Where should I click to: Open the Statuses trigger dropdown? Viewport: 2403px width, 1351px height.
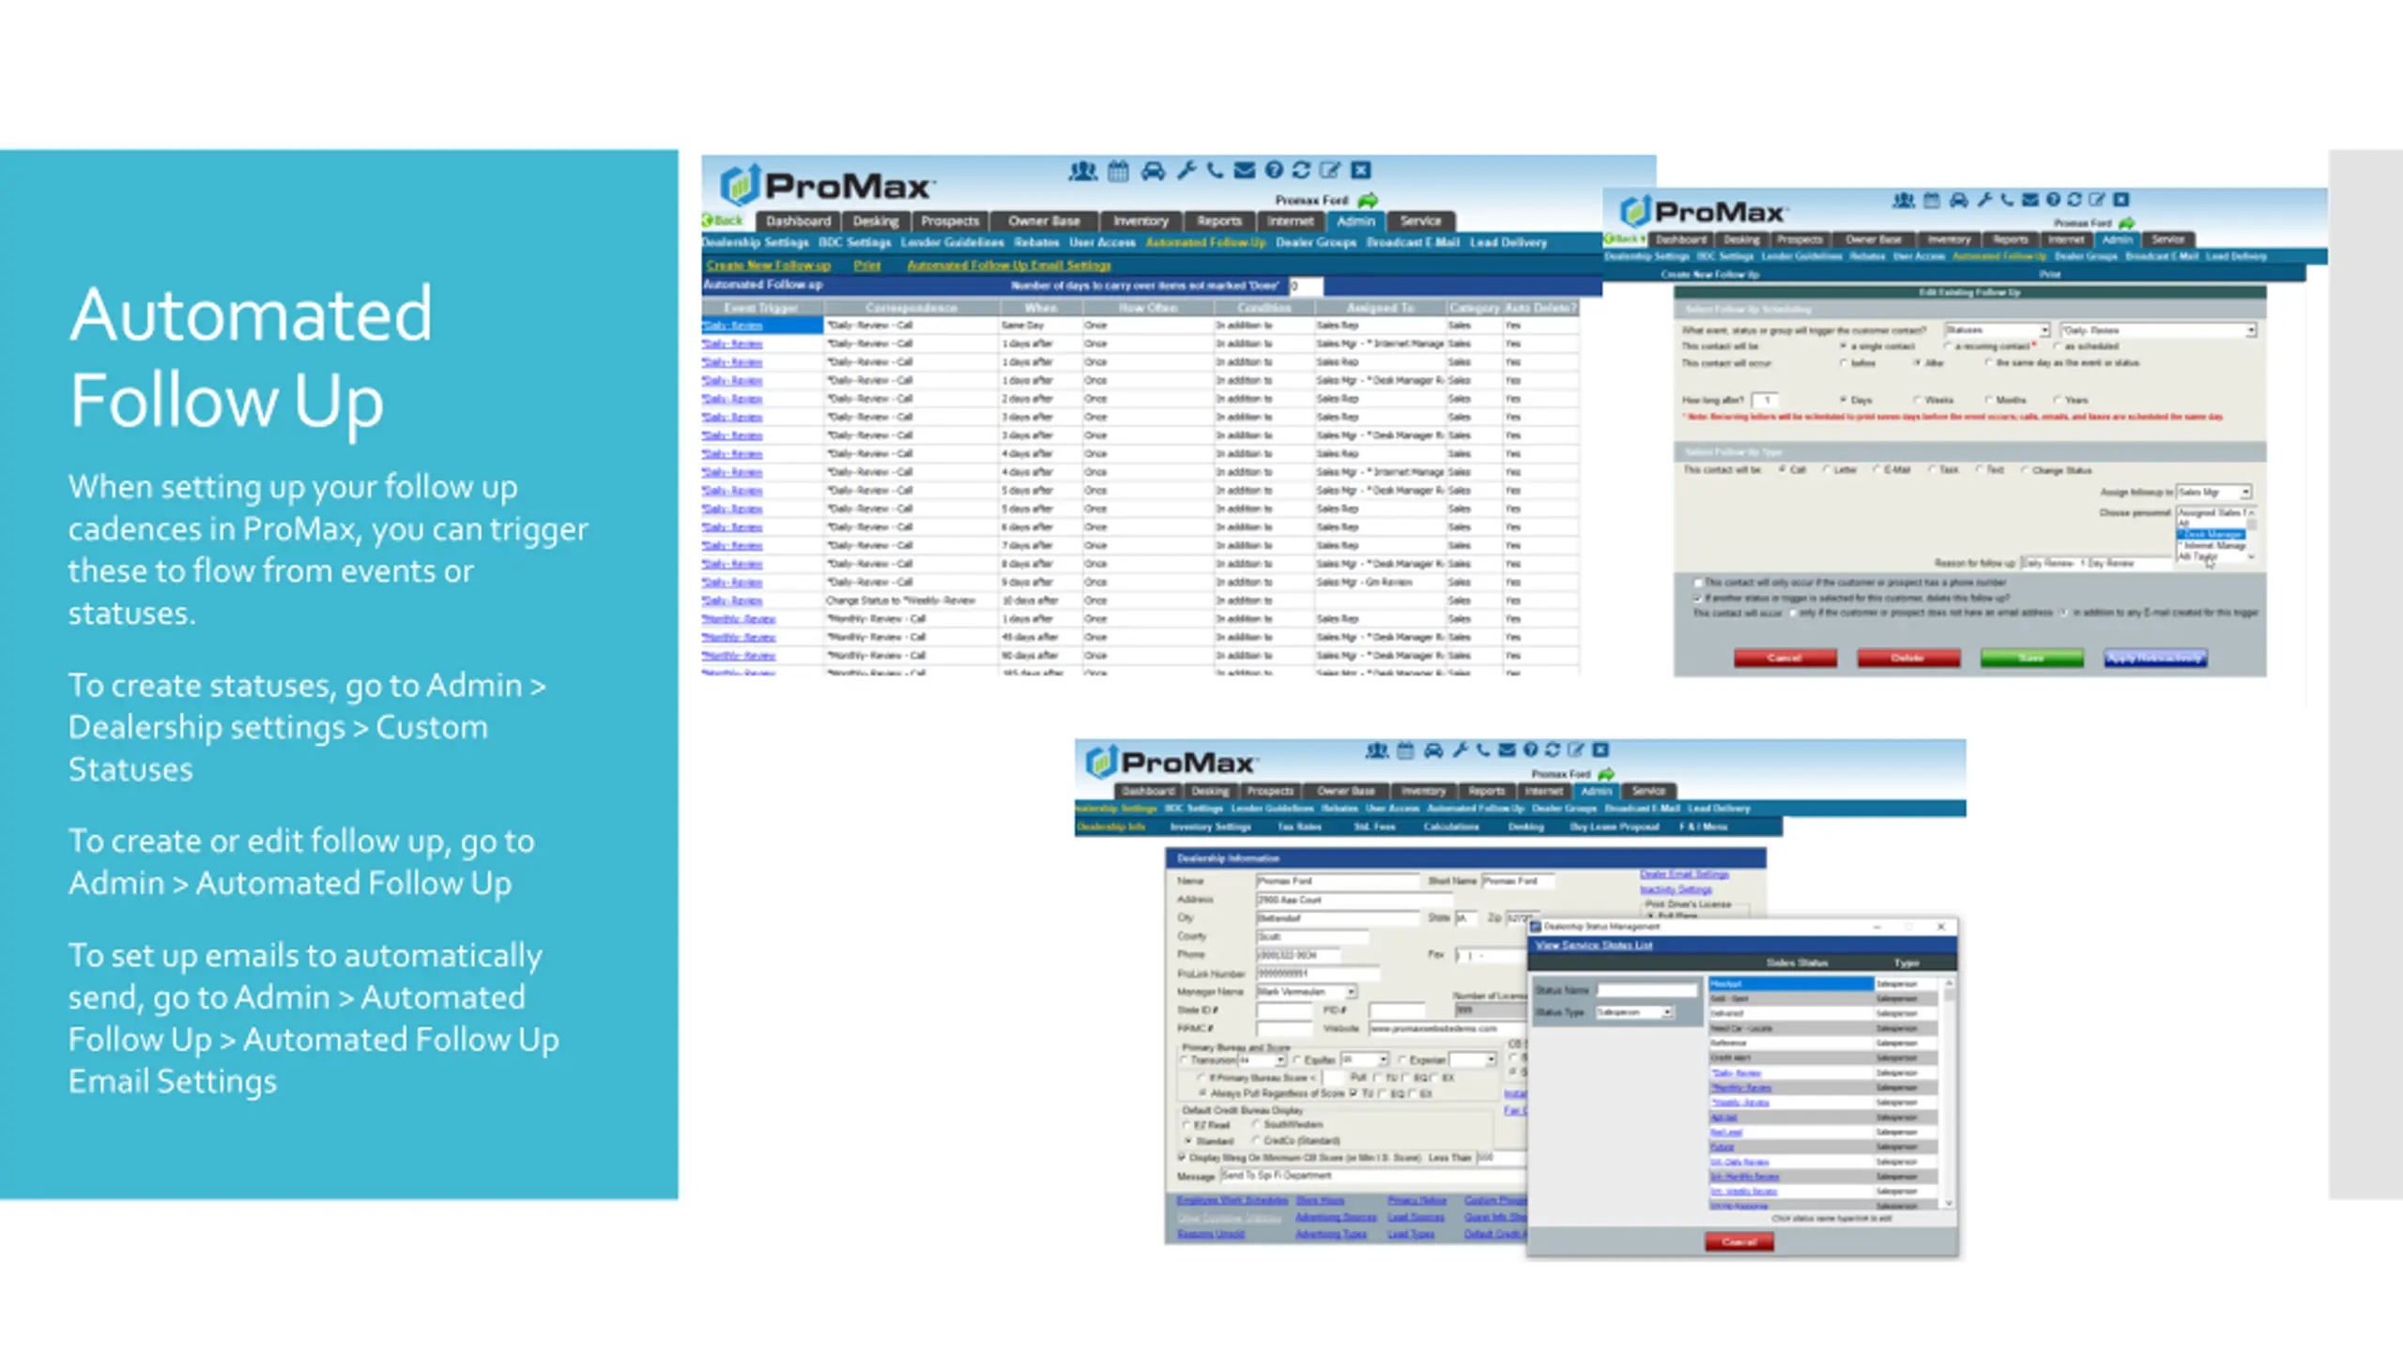(1997, 330)
